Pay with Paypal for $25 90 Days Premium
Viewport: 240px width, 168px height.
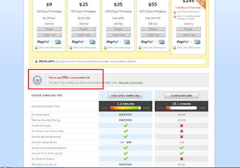click(x=84, y=29)
